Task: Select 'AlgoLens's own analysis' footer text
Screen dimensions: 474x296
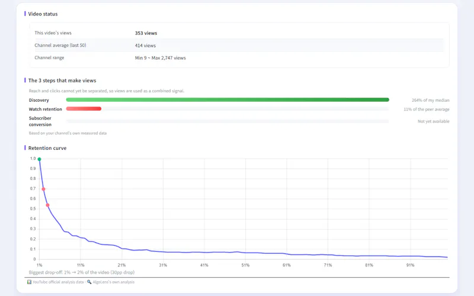Action: pos(113,282)
